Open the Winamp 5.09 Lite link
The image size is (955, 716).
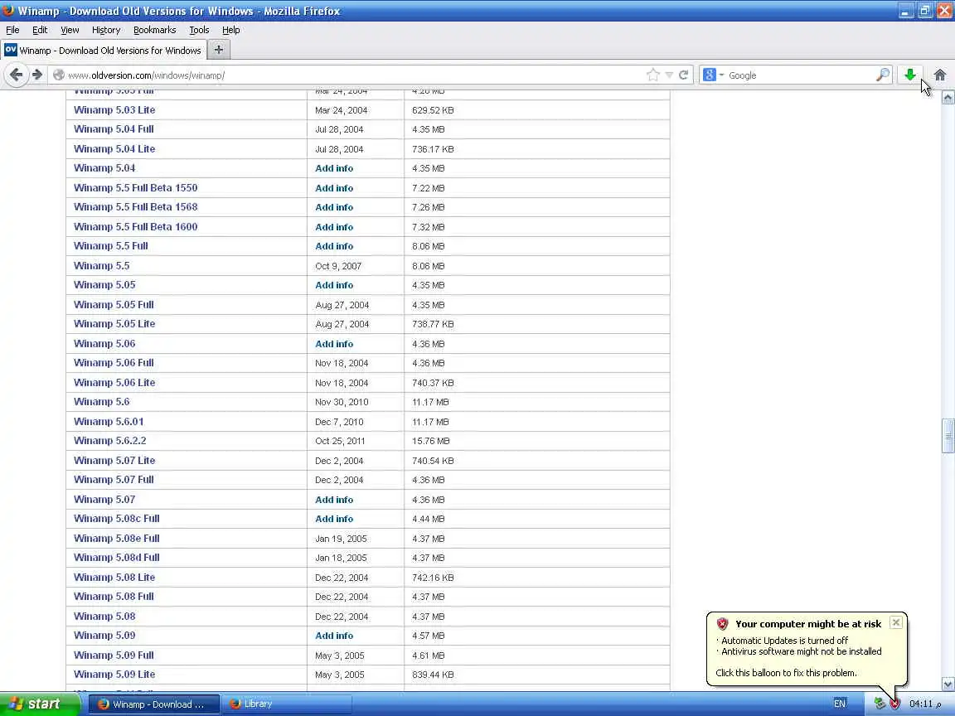114,674
